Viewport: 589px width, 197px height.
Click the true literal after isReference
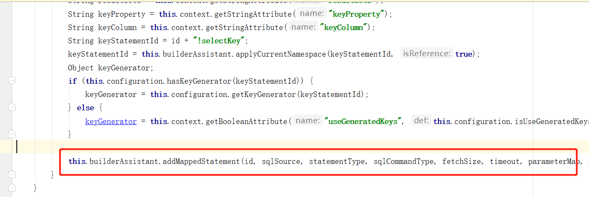point(463,54)
